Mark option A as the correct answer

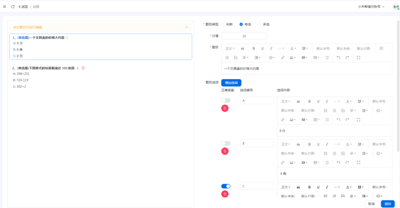point(226,101)
